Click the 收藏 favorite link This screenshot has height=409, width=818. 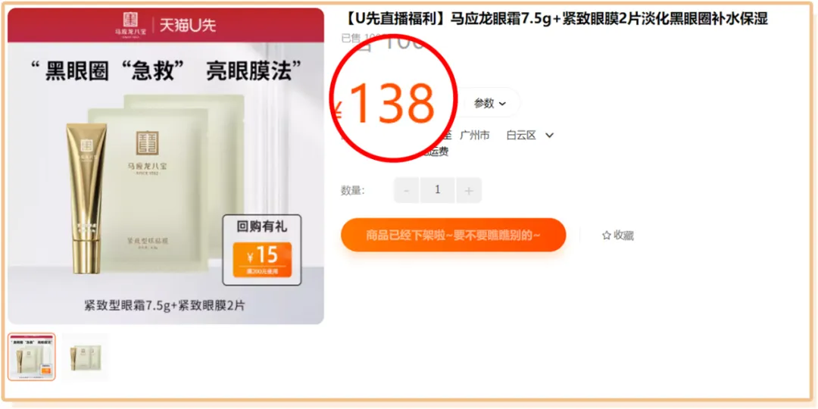tap(618, 236)
